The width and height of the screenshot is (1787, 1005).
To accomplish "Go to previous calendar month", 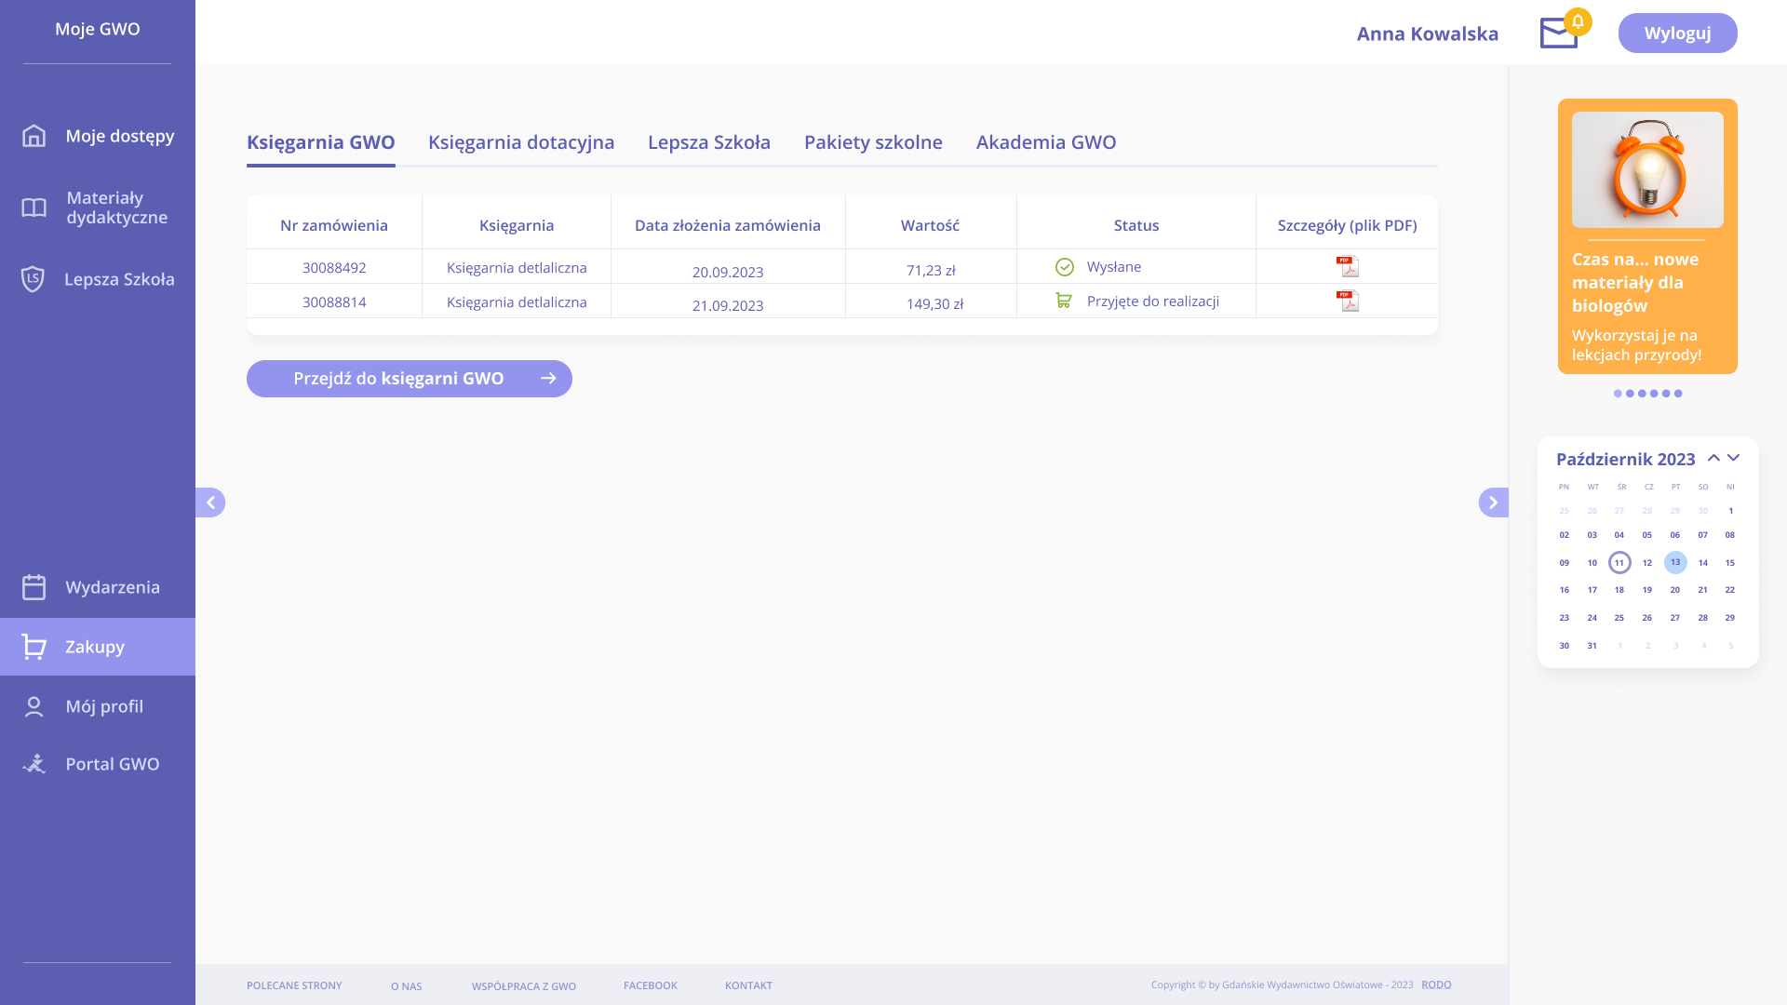I will click(x=1713, y=458).
